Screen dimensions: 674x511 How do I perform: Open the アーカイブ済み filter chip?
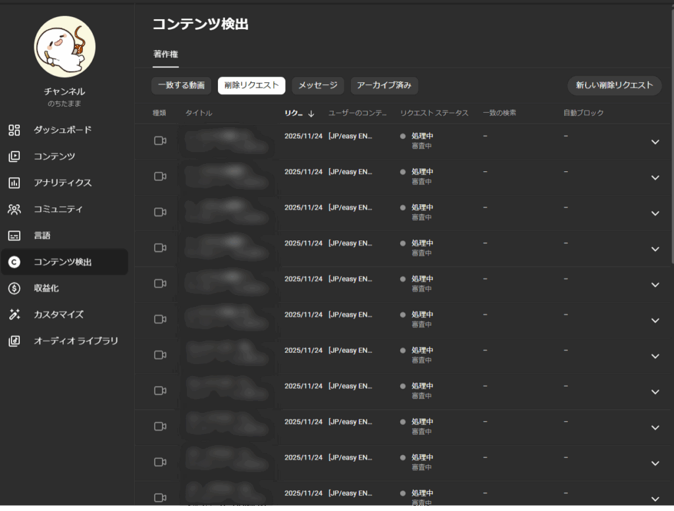coord(384,85)
